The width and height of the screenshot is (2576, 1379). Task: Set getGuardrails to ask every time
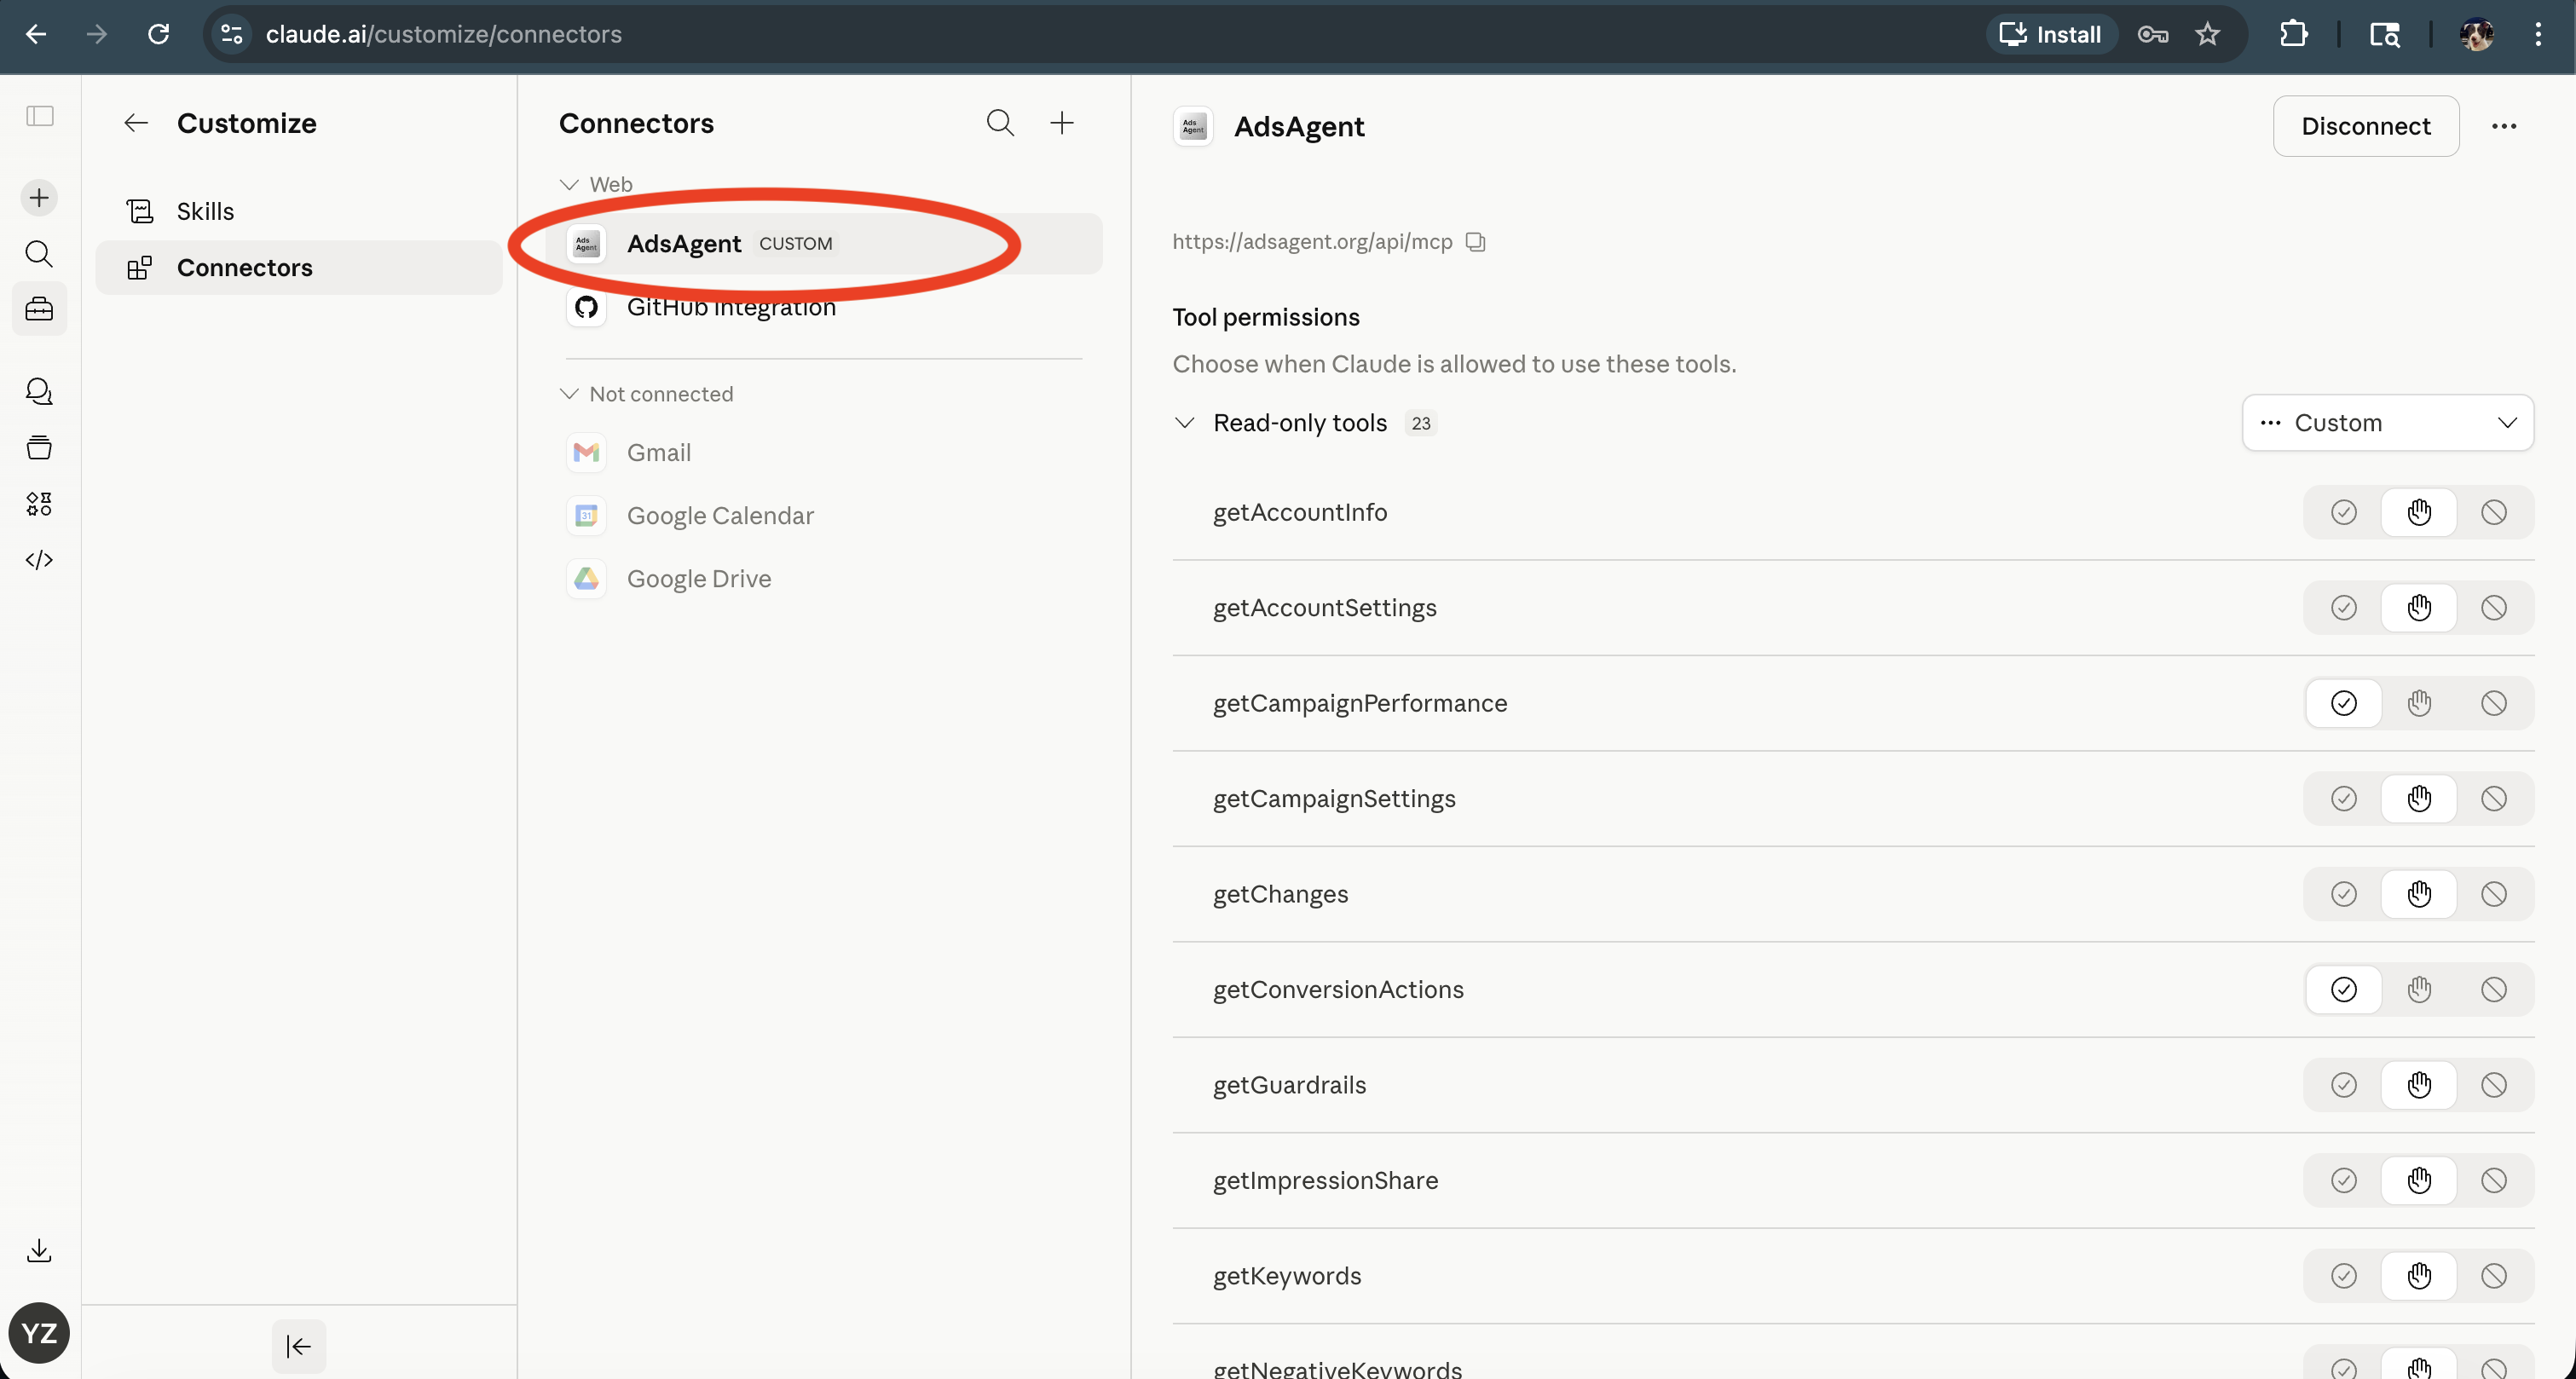2419,1084
